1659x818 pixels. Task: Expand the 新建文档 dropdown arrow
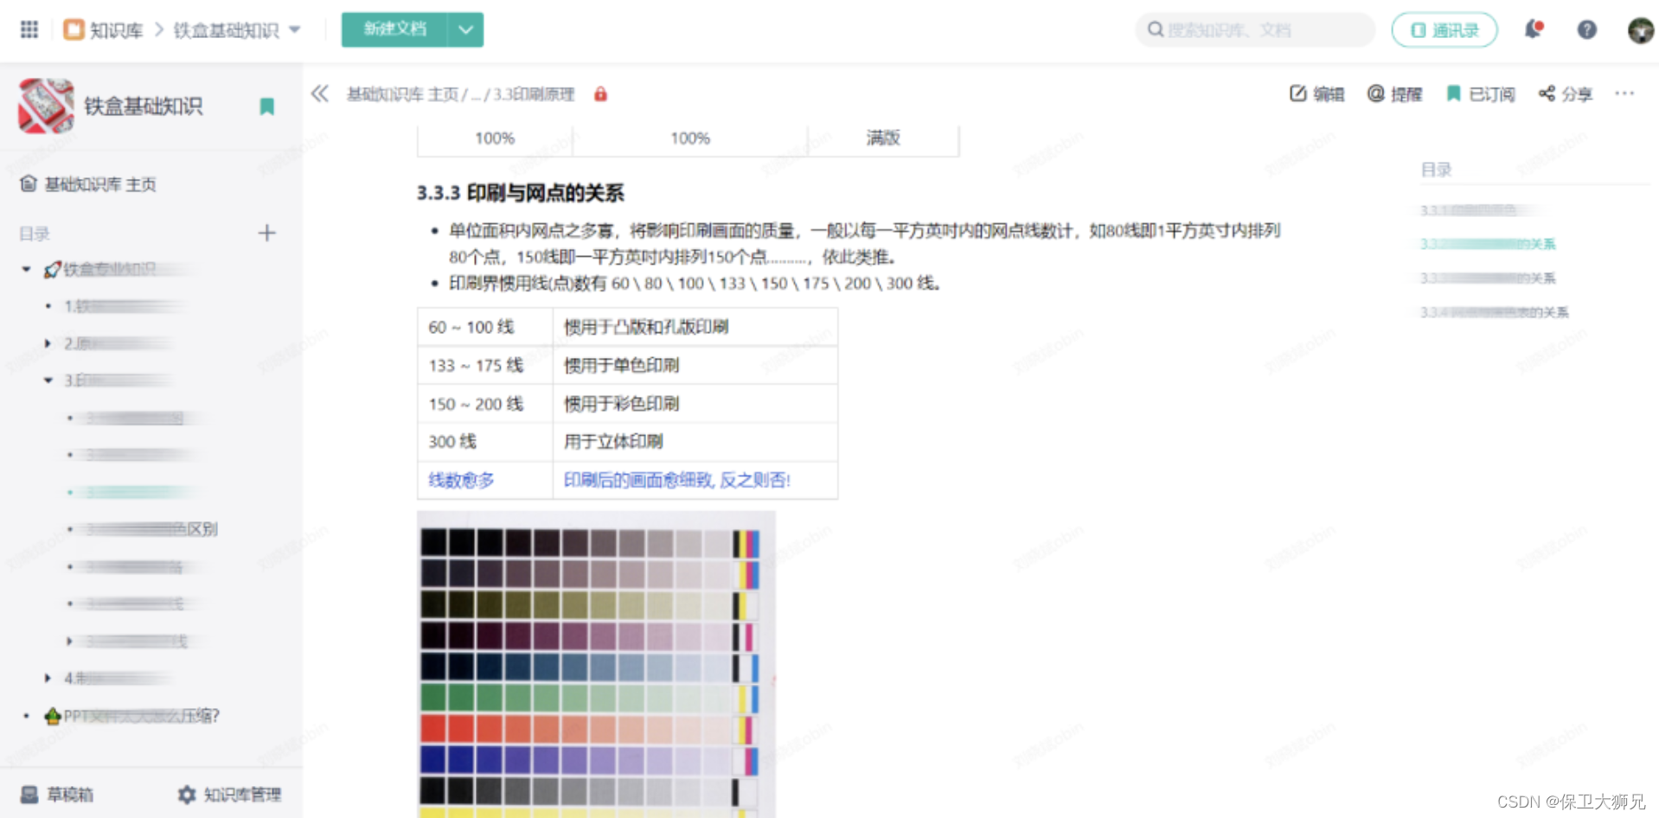(x=465, y=29)
